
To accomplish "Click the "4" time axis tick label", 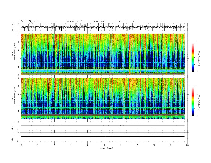I will click(x=87, y=145).
